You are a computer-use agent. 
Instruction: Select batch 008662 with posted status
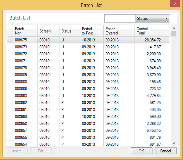click(x=88, y=103)
